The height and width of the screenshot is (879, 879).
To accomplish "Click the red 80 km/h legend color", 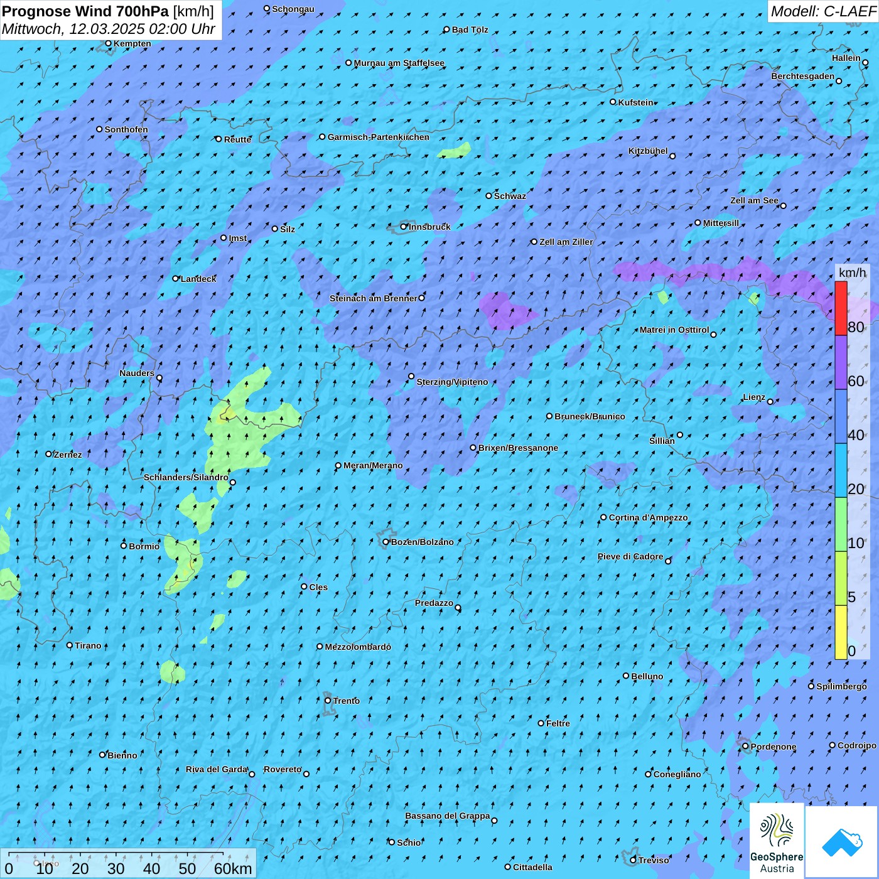I will 841,308.
